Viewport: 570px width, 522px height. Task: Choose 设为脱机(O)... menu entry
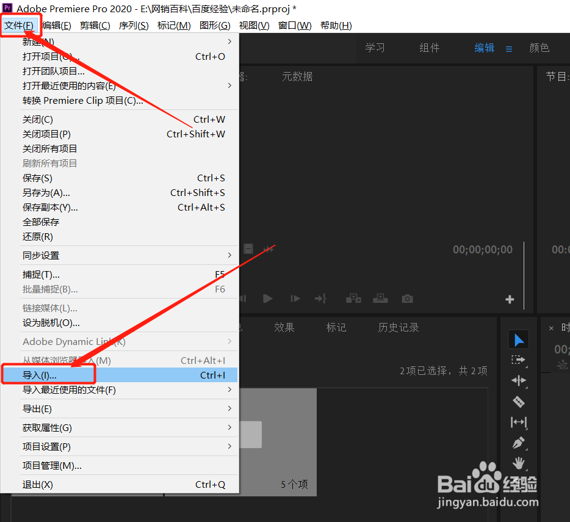120,322
